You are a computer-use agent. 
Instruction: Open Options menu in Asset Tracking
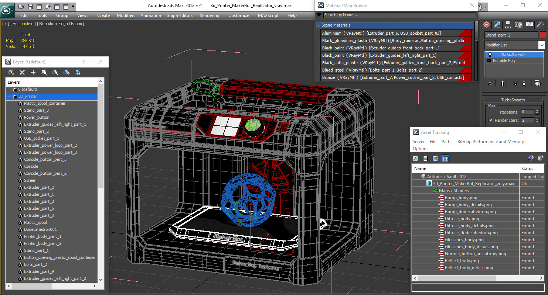pos(421,149)
